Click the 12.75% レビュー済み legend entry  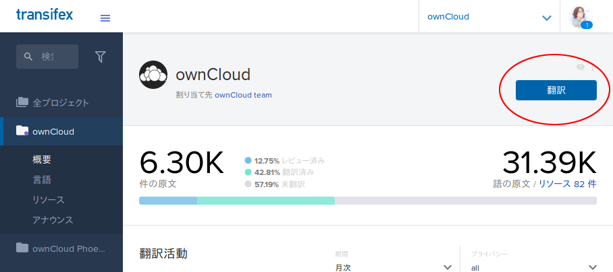[x=285, y=160]
